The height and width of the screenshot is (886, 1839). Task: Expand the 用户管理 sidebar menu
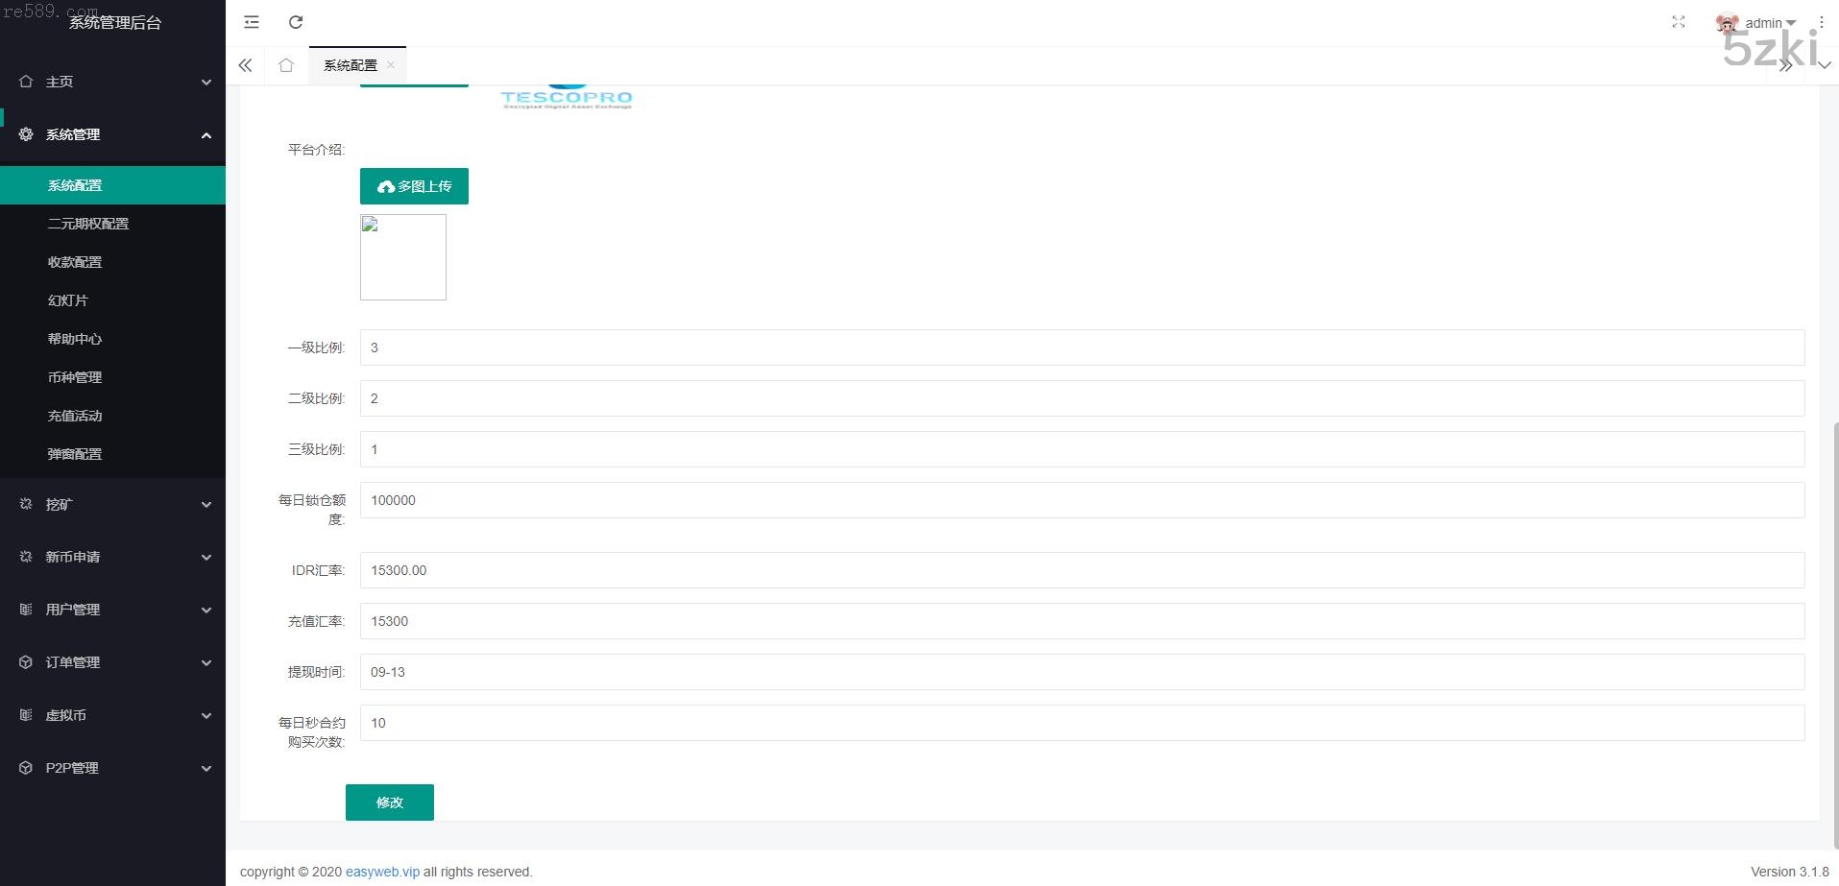click(x=112, y=610)
